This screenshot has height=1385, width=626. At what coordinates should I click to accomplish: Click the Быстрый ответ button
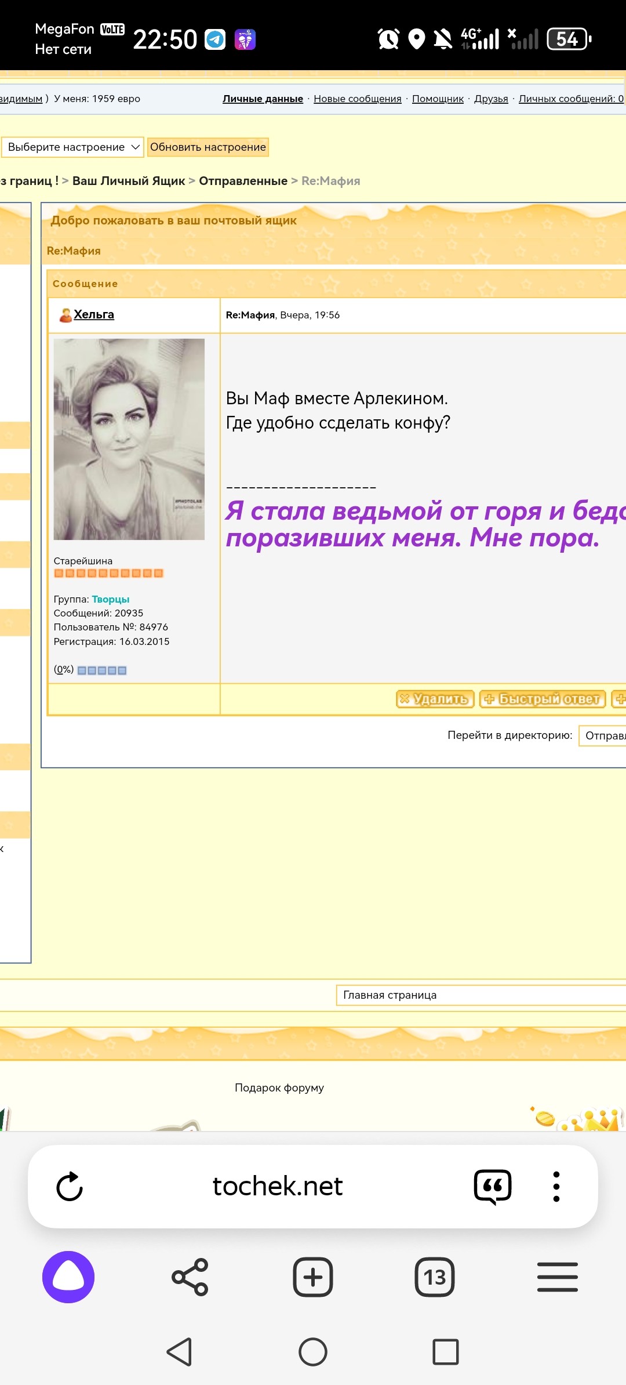coord(543,699)
